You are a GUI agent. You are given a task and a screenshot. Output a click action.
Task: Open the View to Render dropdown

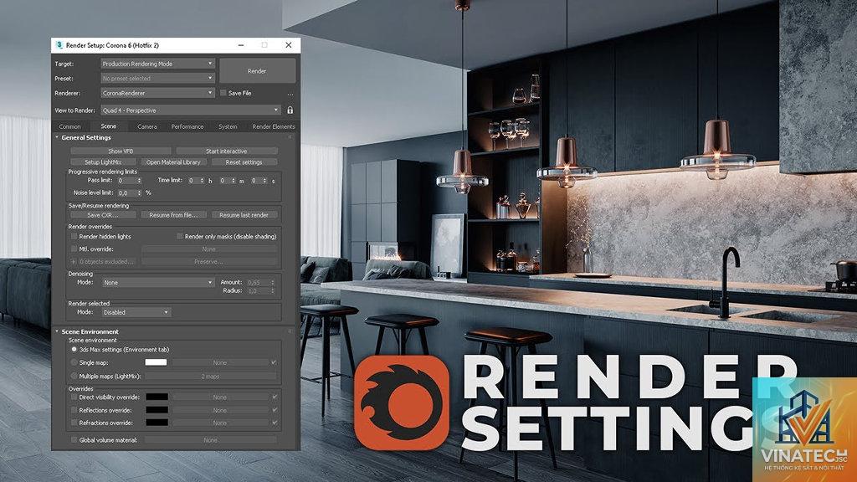[191, 110]
